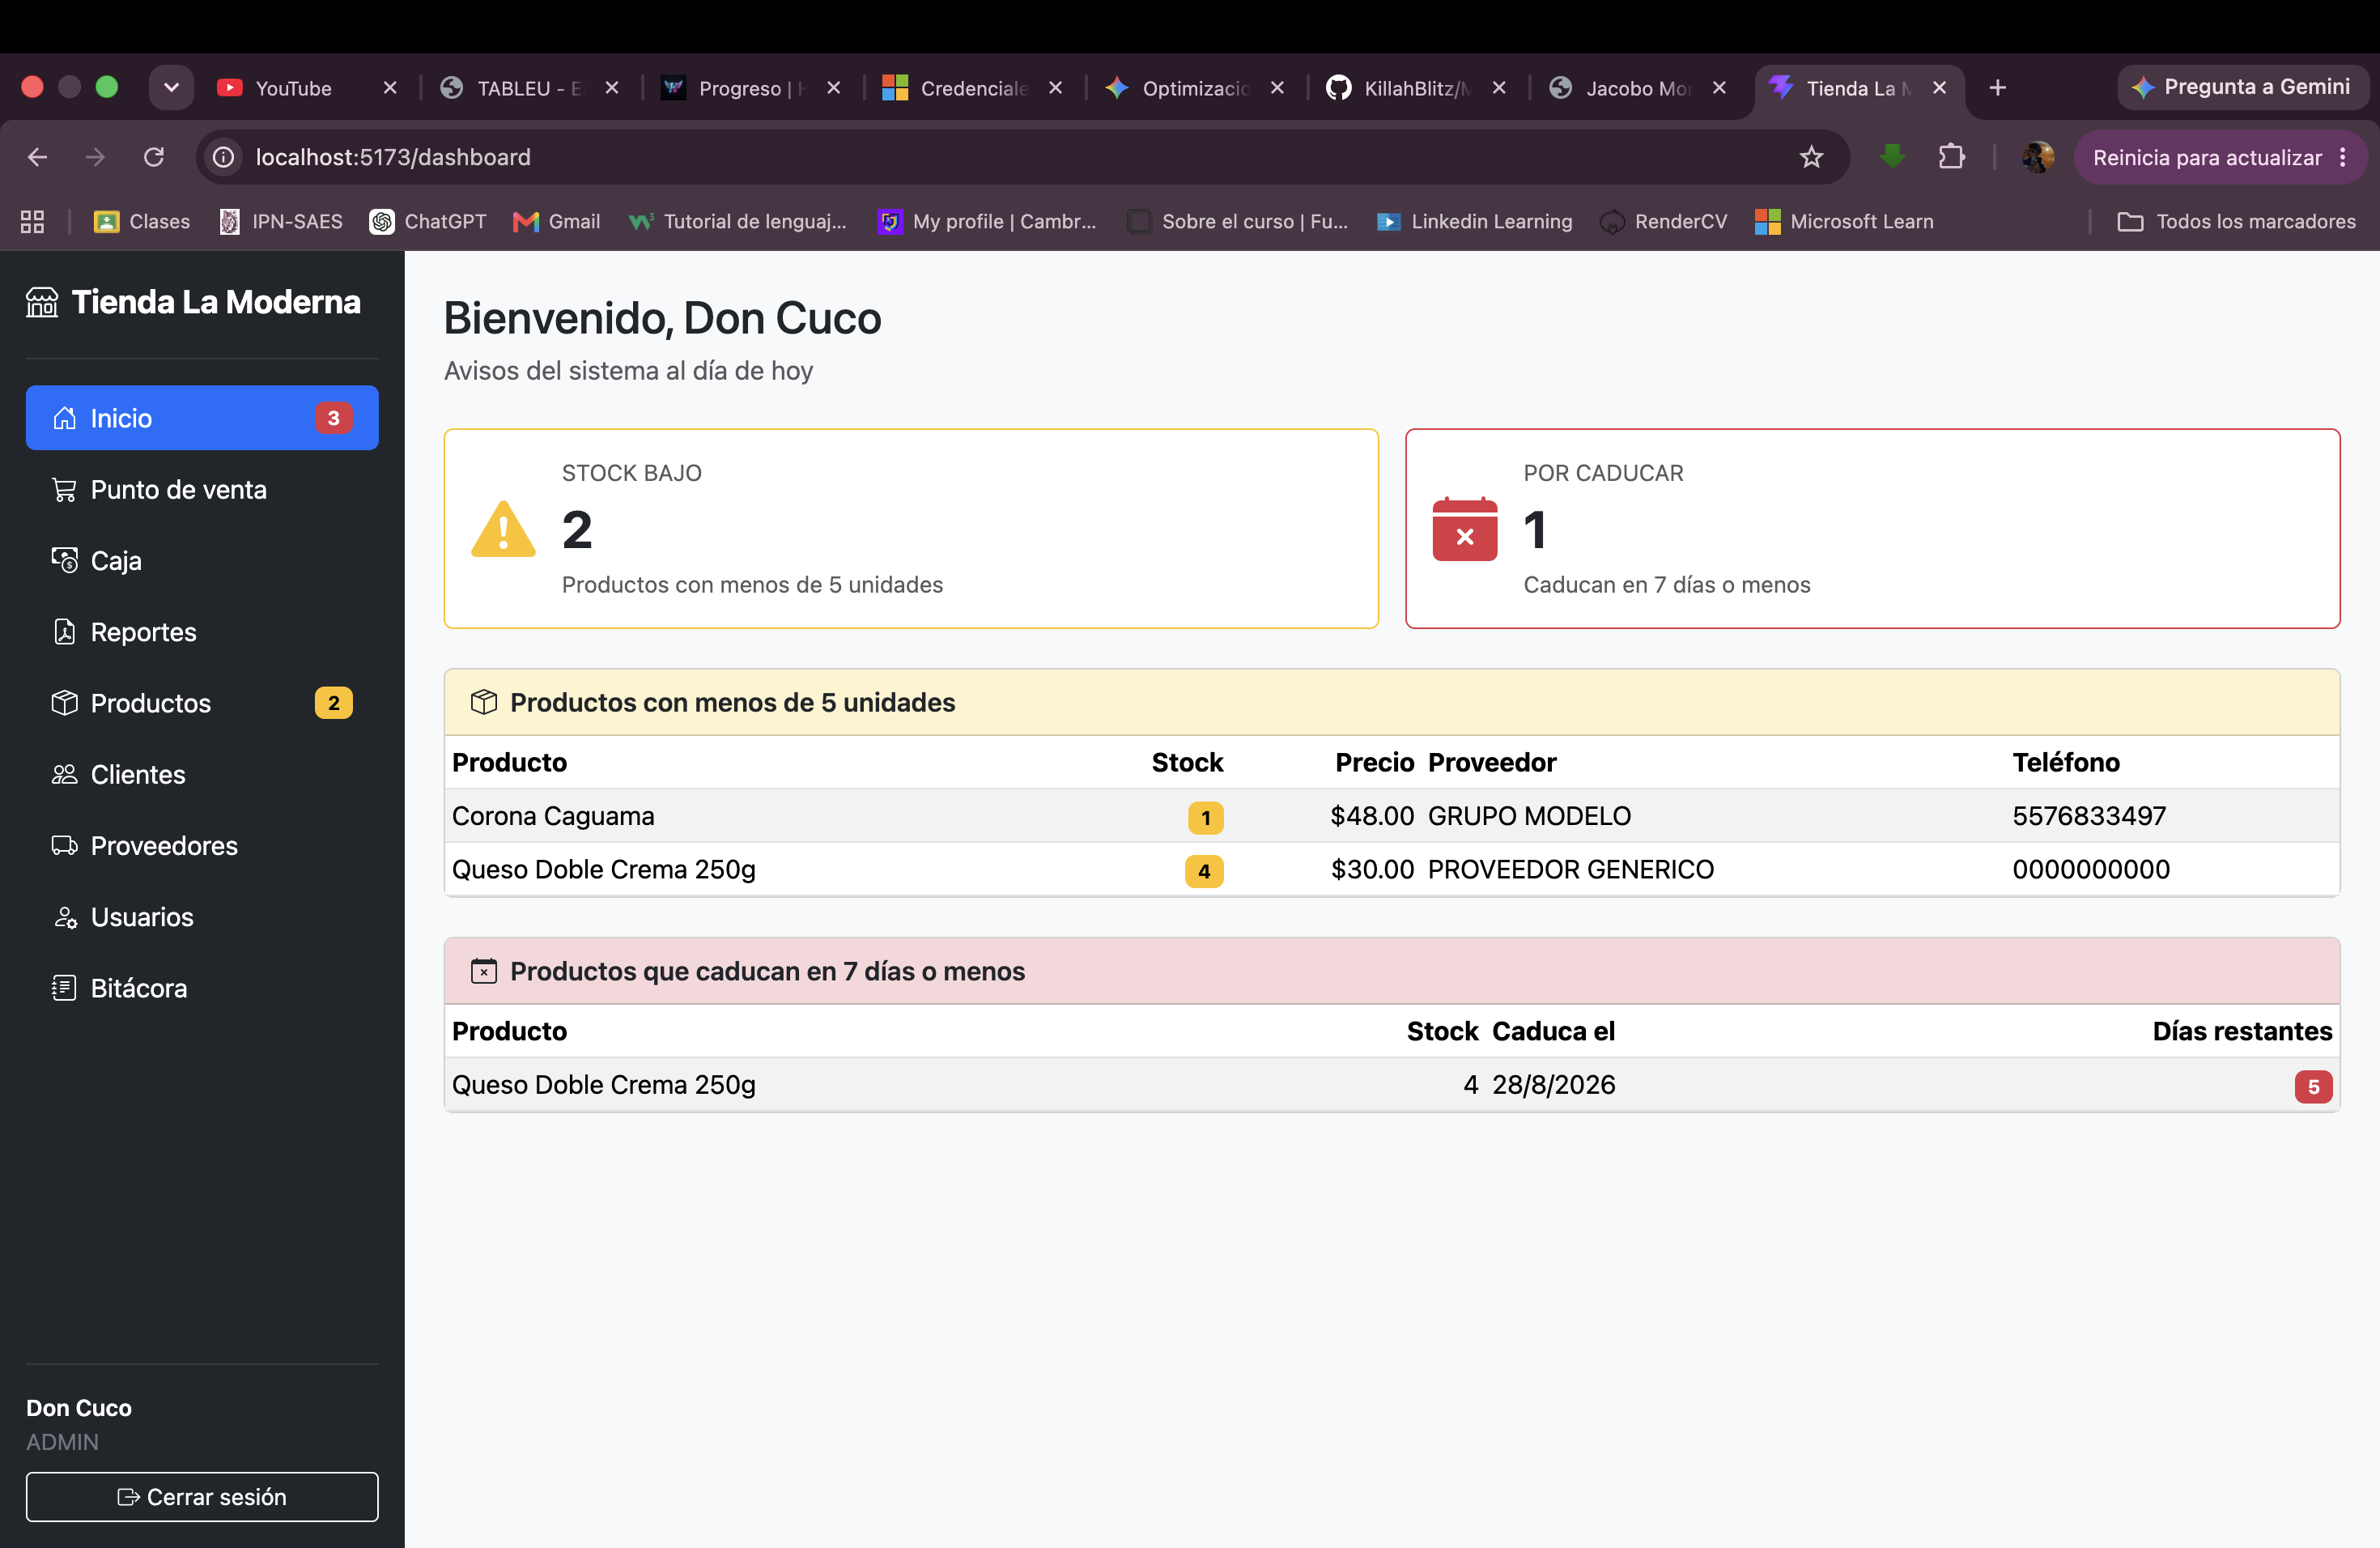Screen dimensions: 2380x1548
Task: Click the Tienda La Moderna store logo icon
Action: point(42,301)
